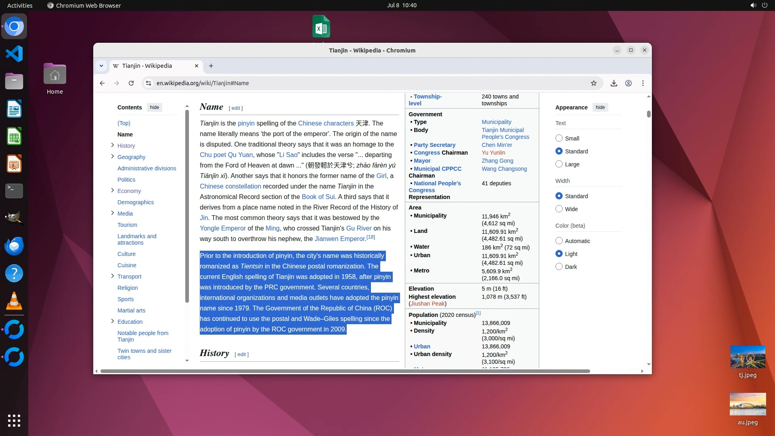Expand the History section in contents
This screenshot has width=775, height=436.
click(x=113, y=145)
